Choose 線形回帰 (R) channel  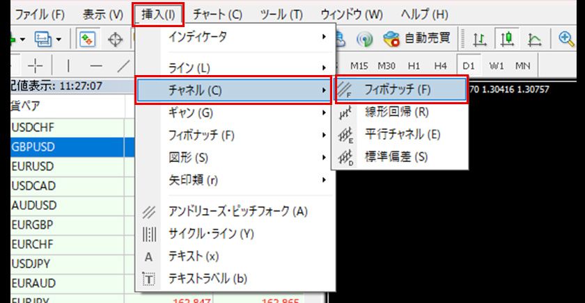point(400,112)
